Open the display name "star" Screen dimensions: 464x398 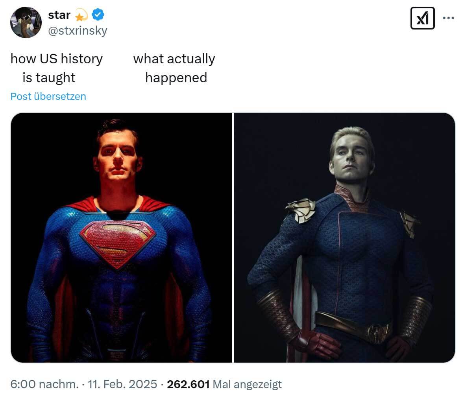(x=59, y=15)
